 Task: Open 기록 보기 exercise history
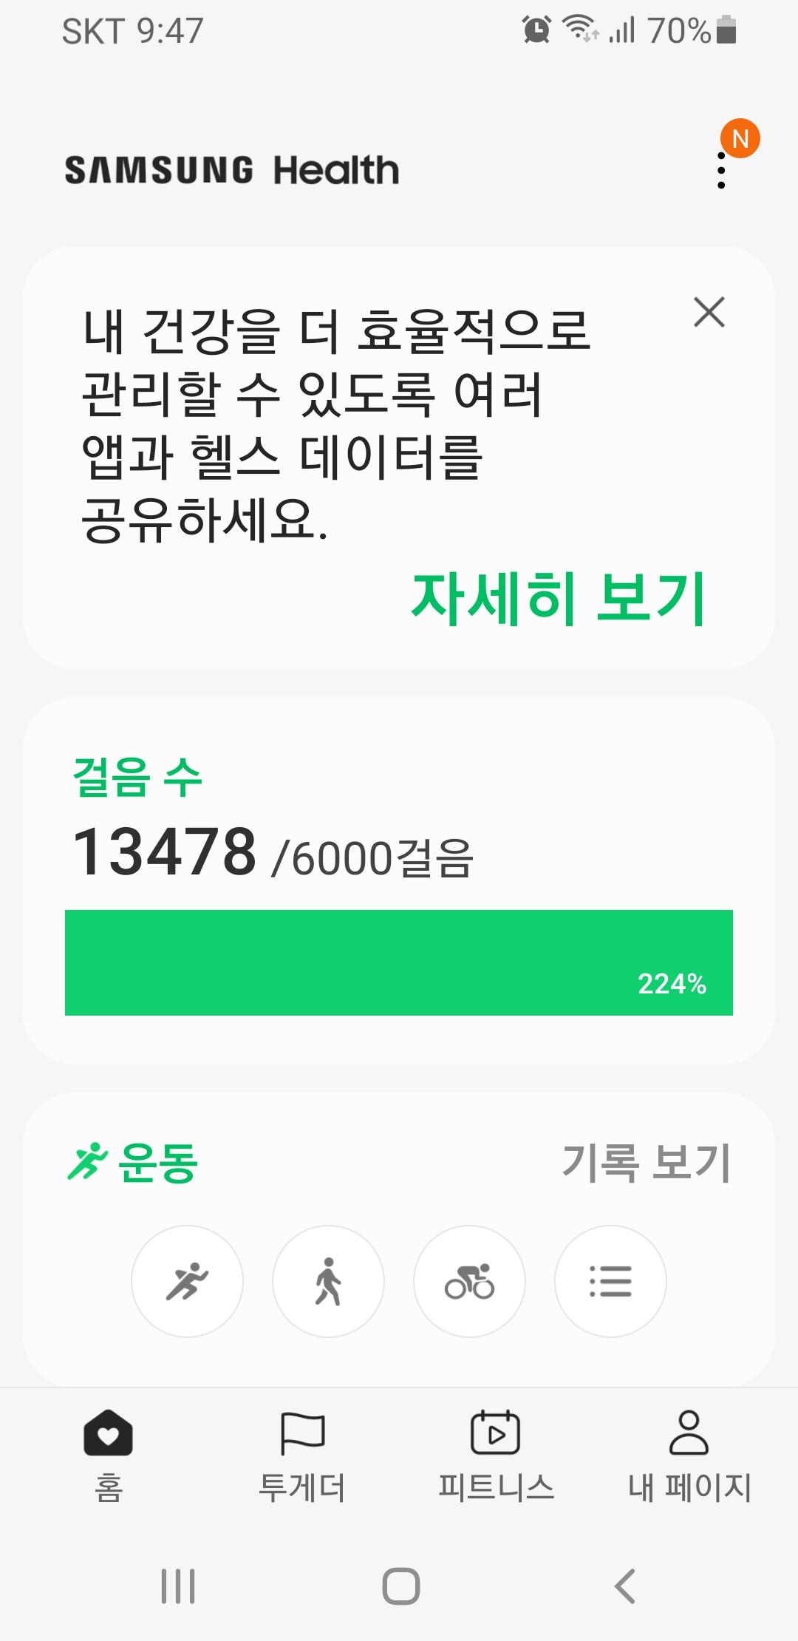tap(647, 1163)
